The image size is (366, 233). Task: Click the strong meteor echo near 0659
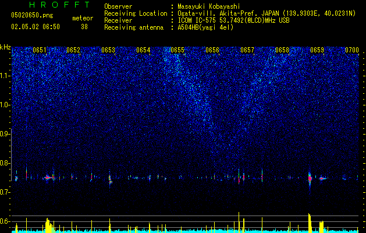point(310,179)
